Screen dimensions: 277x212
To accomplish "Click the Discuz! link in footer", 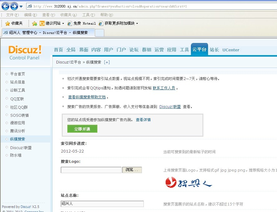I will click(26, 207).
